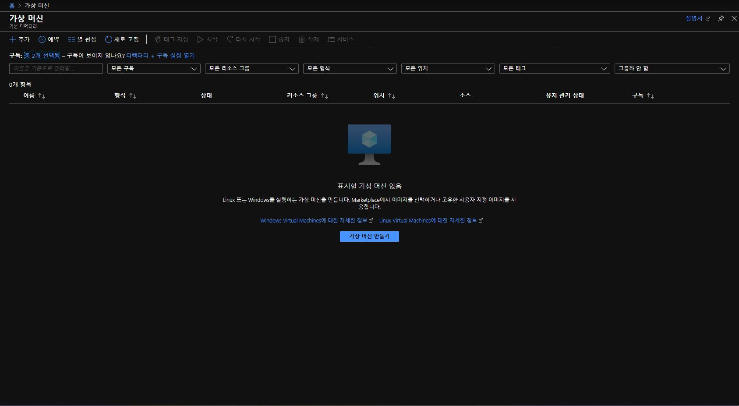Click 가상 머신 만들기 button

pos(369,237)
